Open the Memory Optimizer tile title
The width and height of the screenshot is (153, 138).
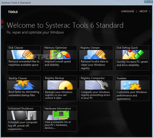(x=56, y=48)
